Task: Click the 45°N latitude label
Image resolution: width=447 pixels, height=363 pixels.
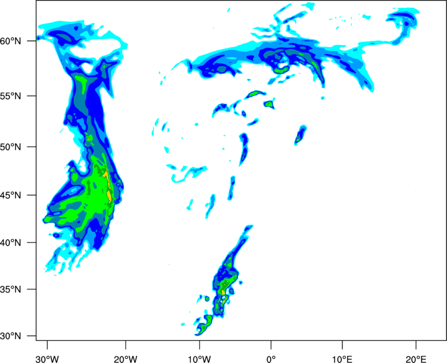Action: 11,195
